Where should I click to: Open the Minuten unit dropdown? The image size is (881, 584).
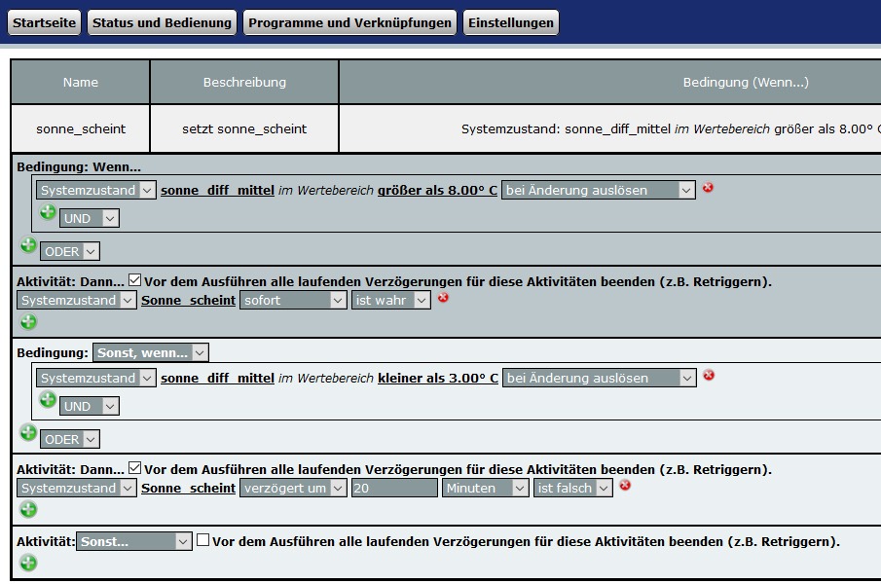pos(486,488)
